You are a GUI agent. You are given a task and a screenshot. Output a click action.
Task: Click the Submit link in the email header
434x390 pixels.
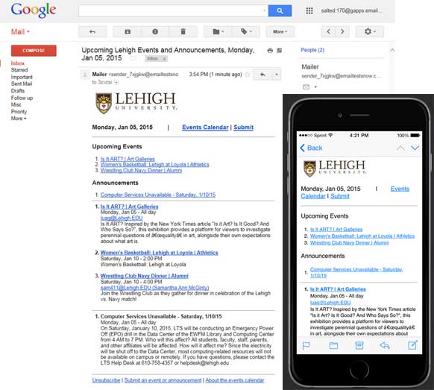243,128
